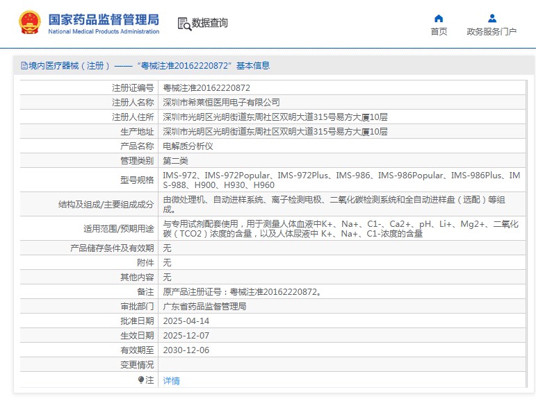The width and height of the screenshot is (536, 401).
Task: Select remark text 原产品注册证号
Action: coord(243,292)
